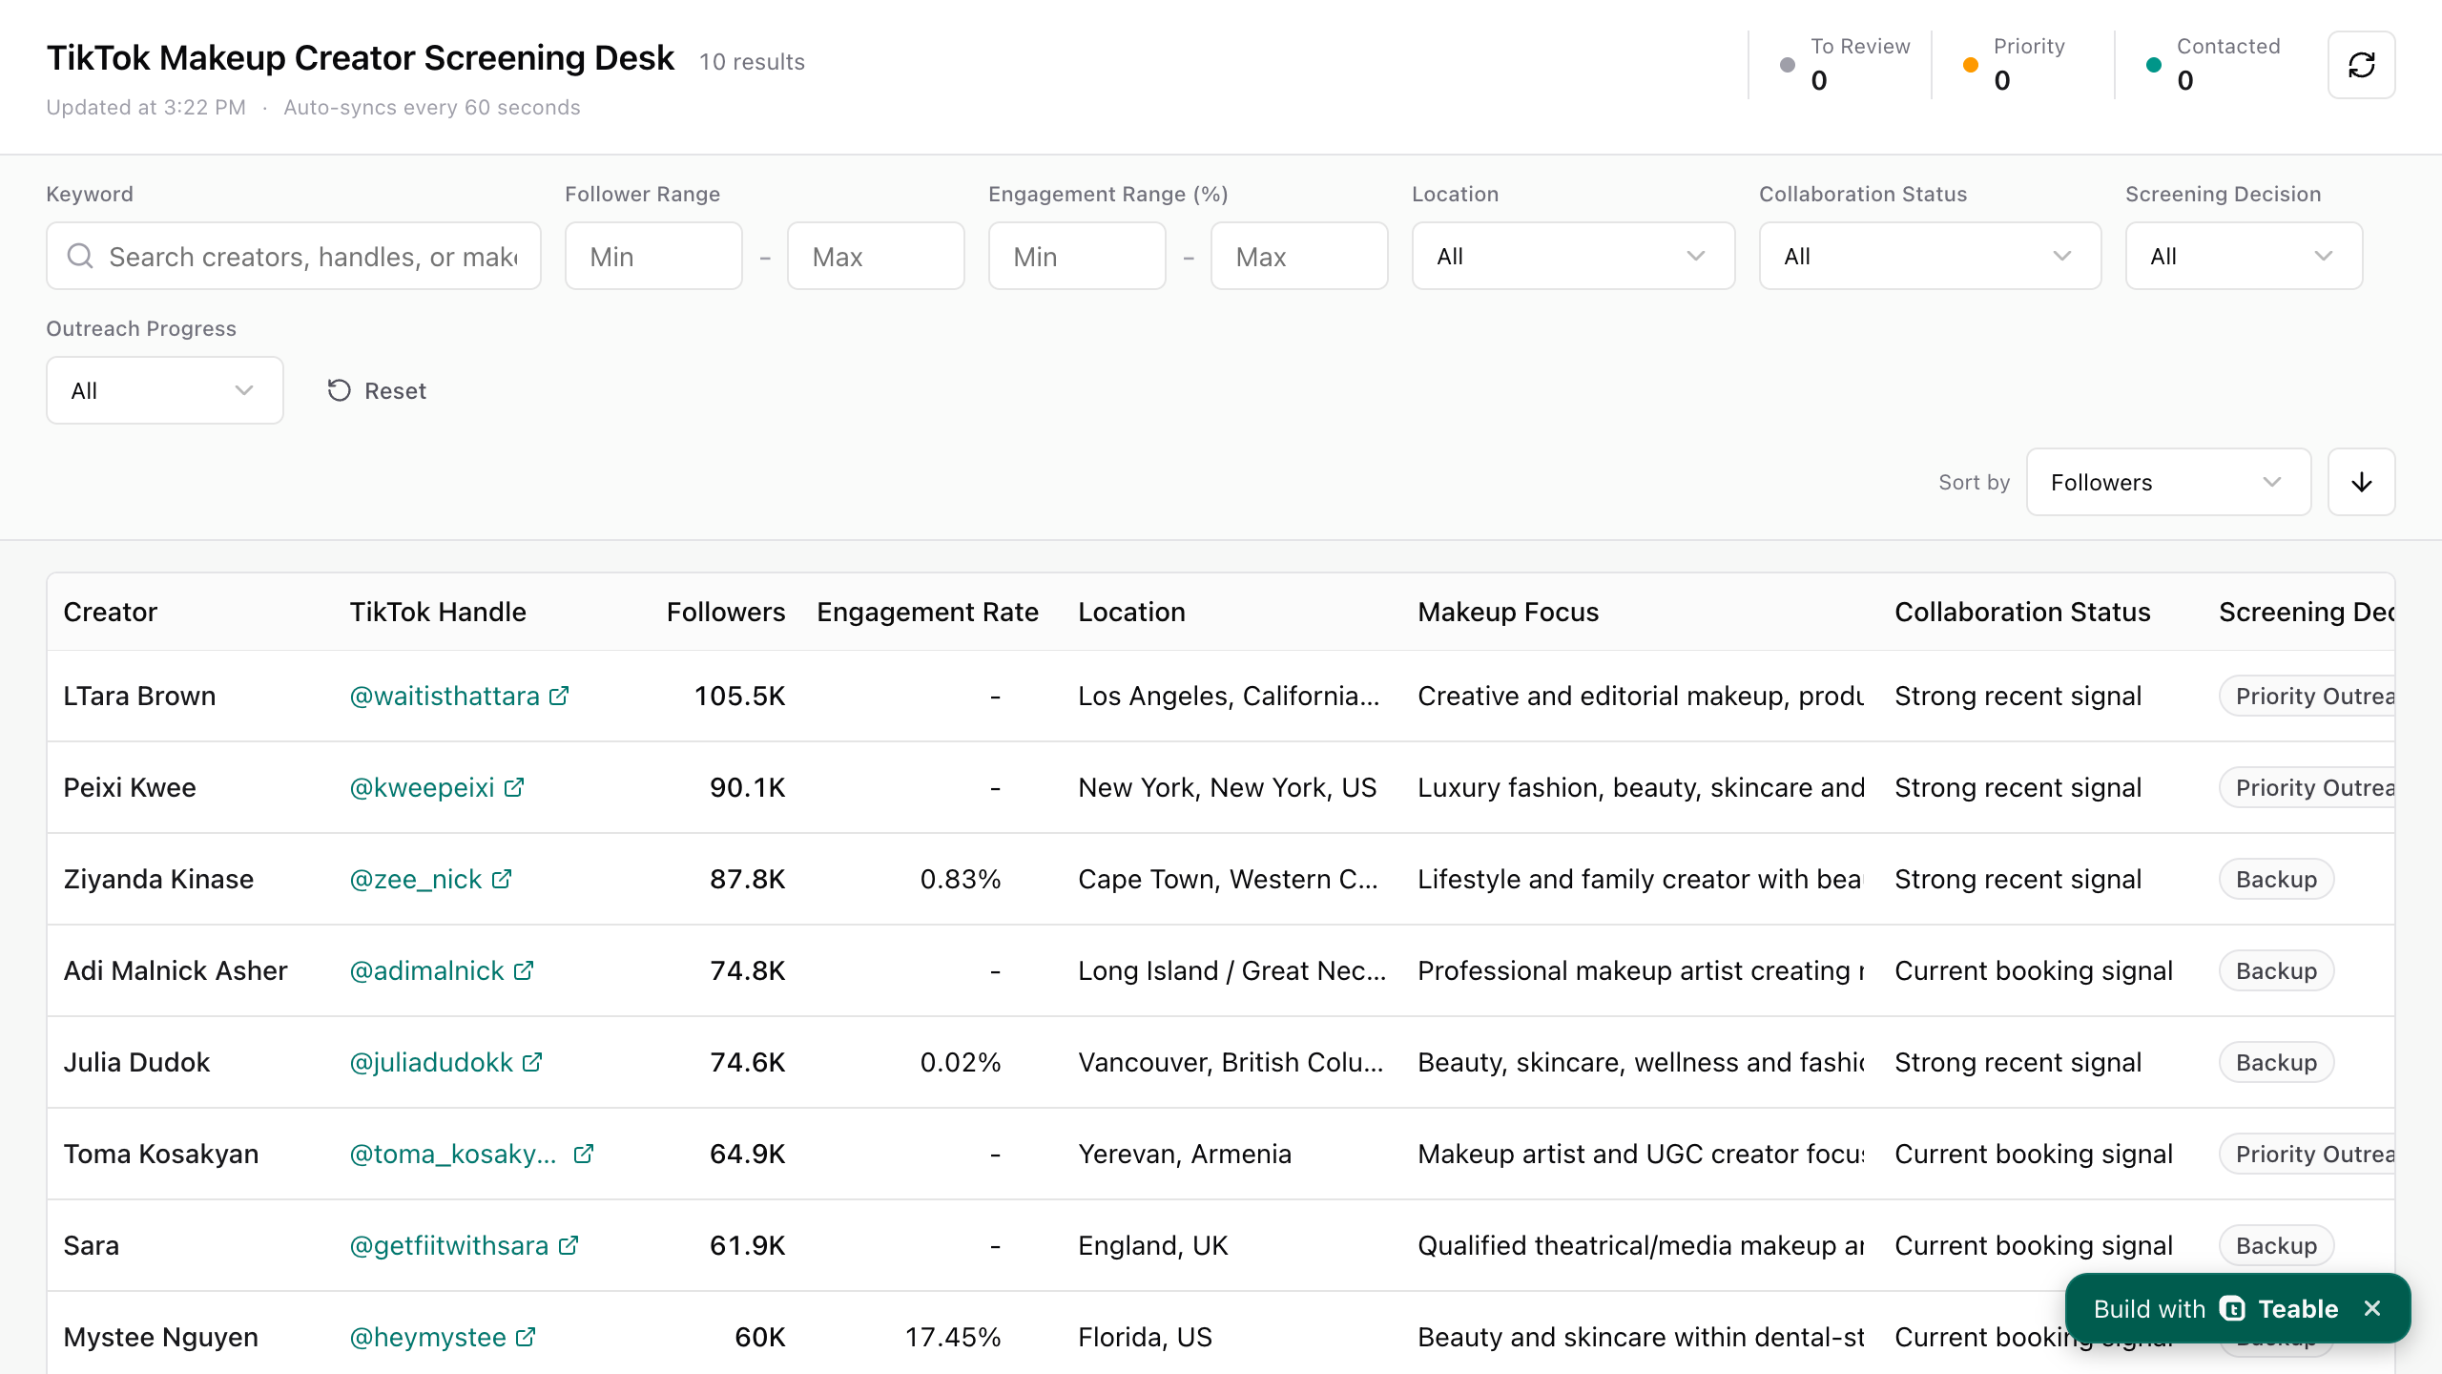Screen dimensions: 2442x1374
Task: Open external link icon for @getfiitwithsara
Action: 569,1245
